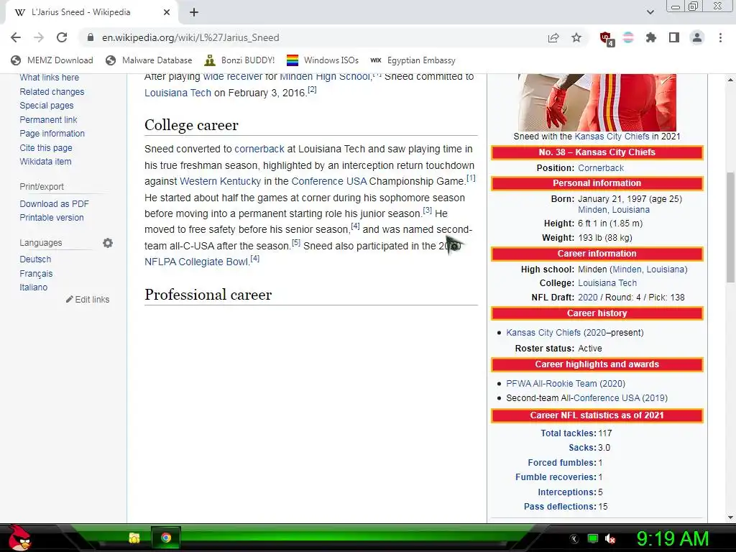View site security lock information
This screenshot has height=552, width=736.
click(x=91, y=37)
